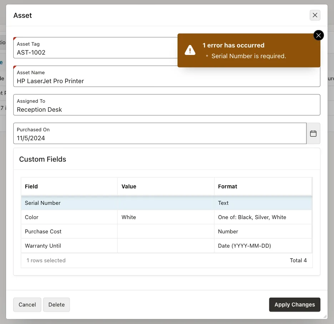Apply Changes to the asset
The width and height of the screenshot is (334, 324).
coord(295,305)
